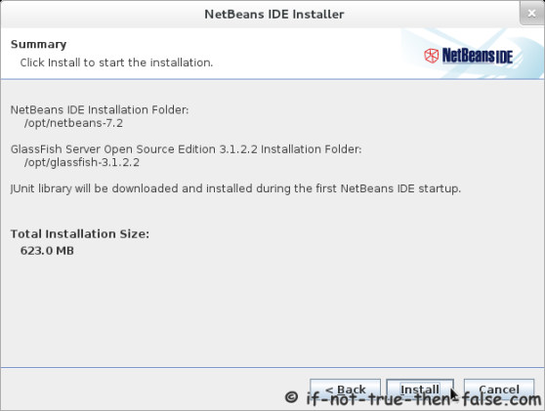Screen dimensions: 545x411
Task: Go back with the < Back button
Action: click(345, 390)
